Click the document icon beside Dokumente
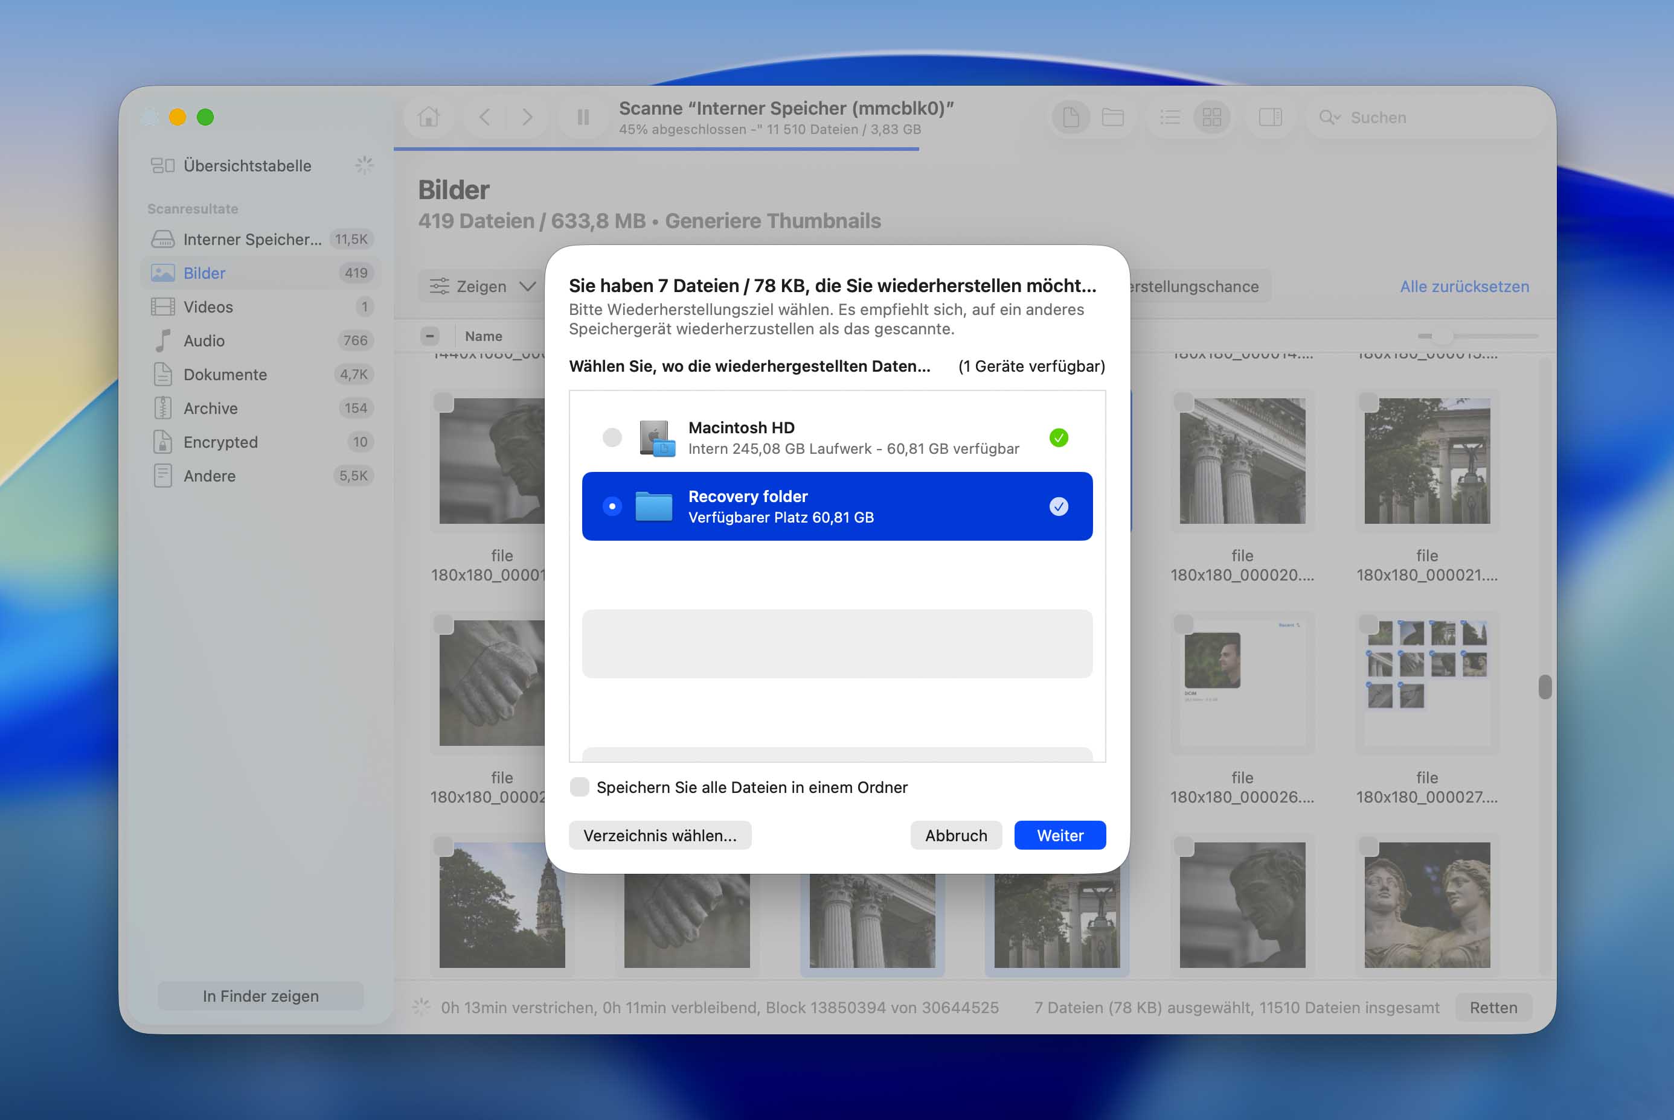Viewport: 1674px width, 1120px height. 163,374
